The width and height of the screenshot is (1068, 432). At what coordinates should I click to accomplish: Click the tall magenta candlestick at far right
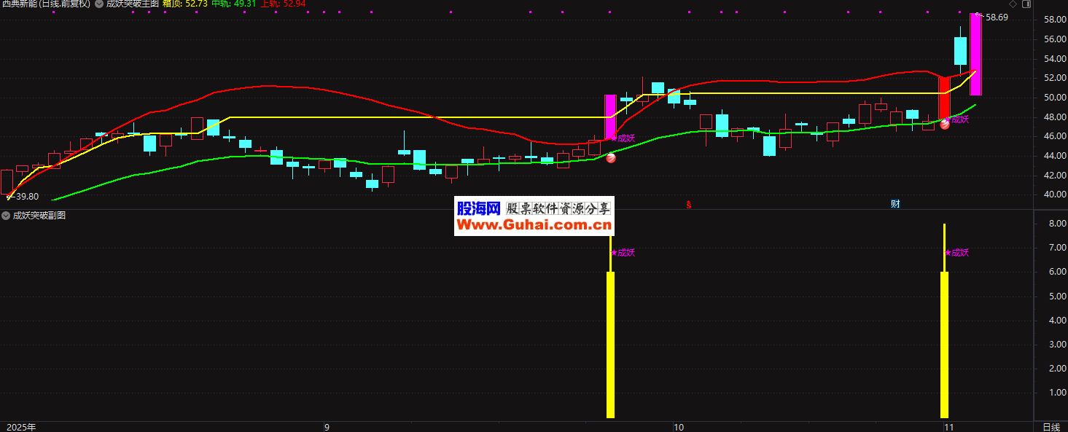975,55
